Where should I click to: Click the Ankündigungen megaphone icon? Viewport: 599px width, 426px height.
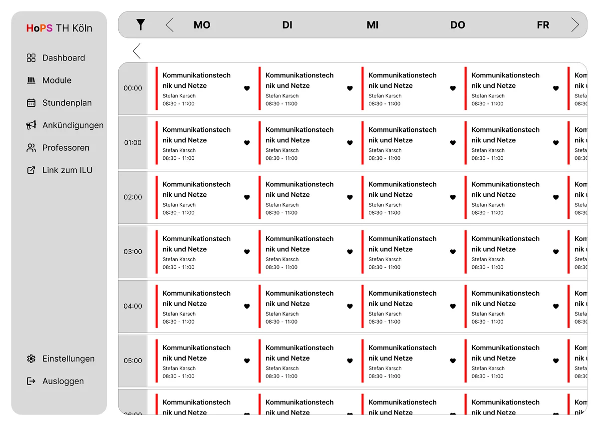(x=31, y=125)
